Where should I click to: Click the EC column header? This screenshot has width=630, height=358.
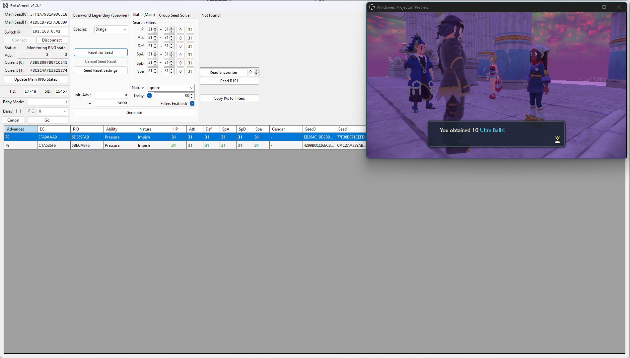pyautogui.click(x=54, y=129)
